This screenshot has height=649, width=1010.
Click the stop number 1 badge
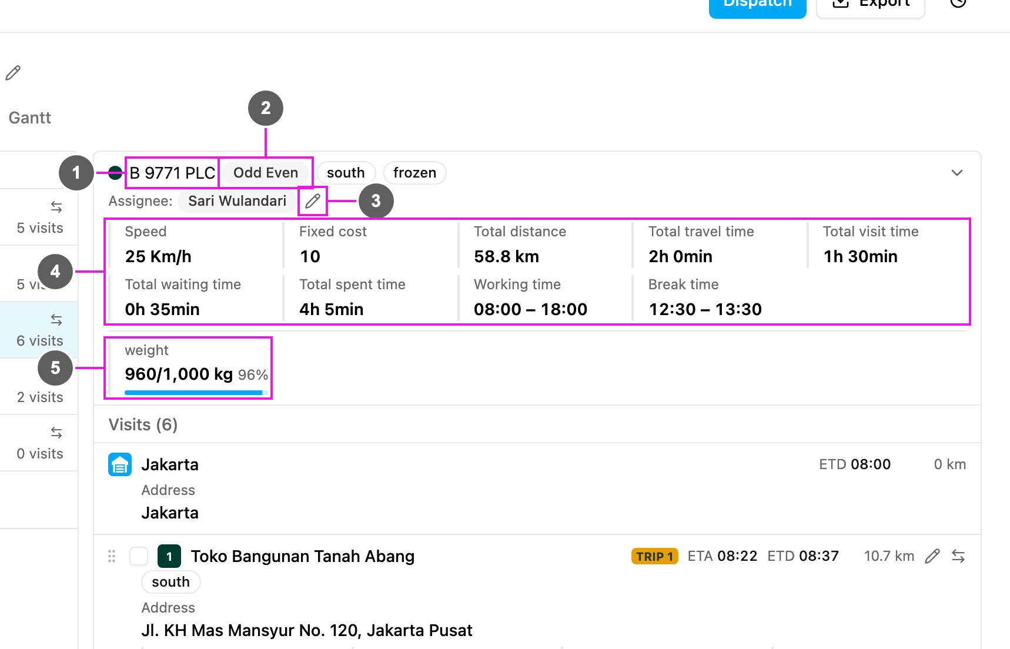169,556
